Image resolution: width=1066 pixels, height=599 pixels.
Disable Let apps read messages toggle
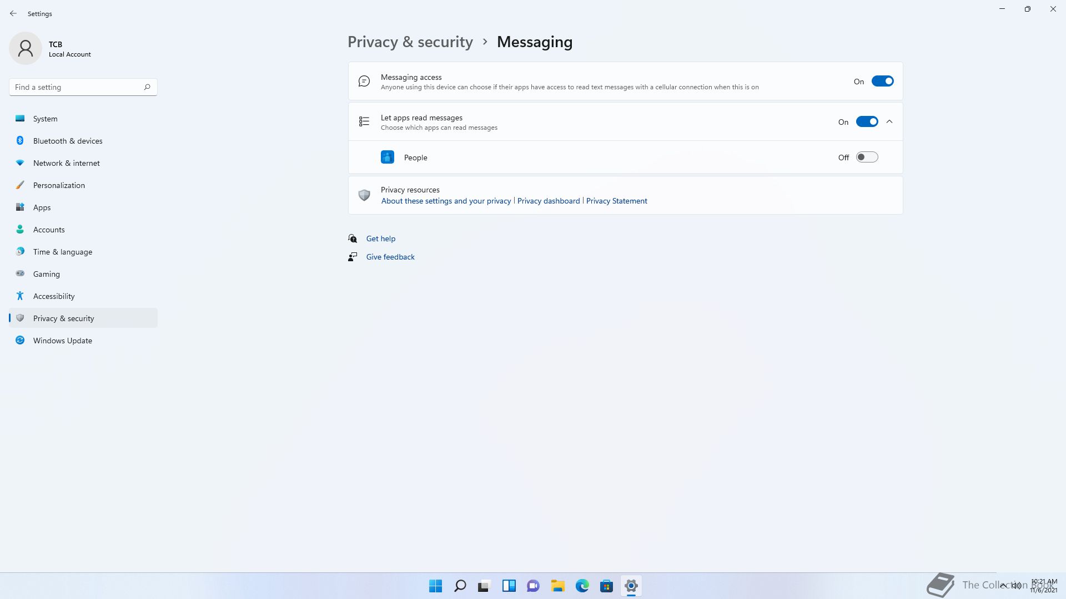point(867,122)
